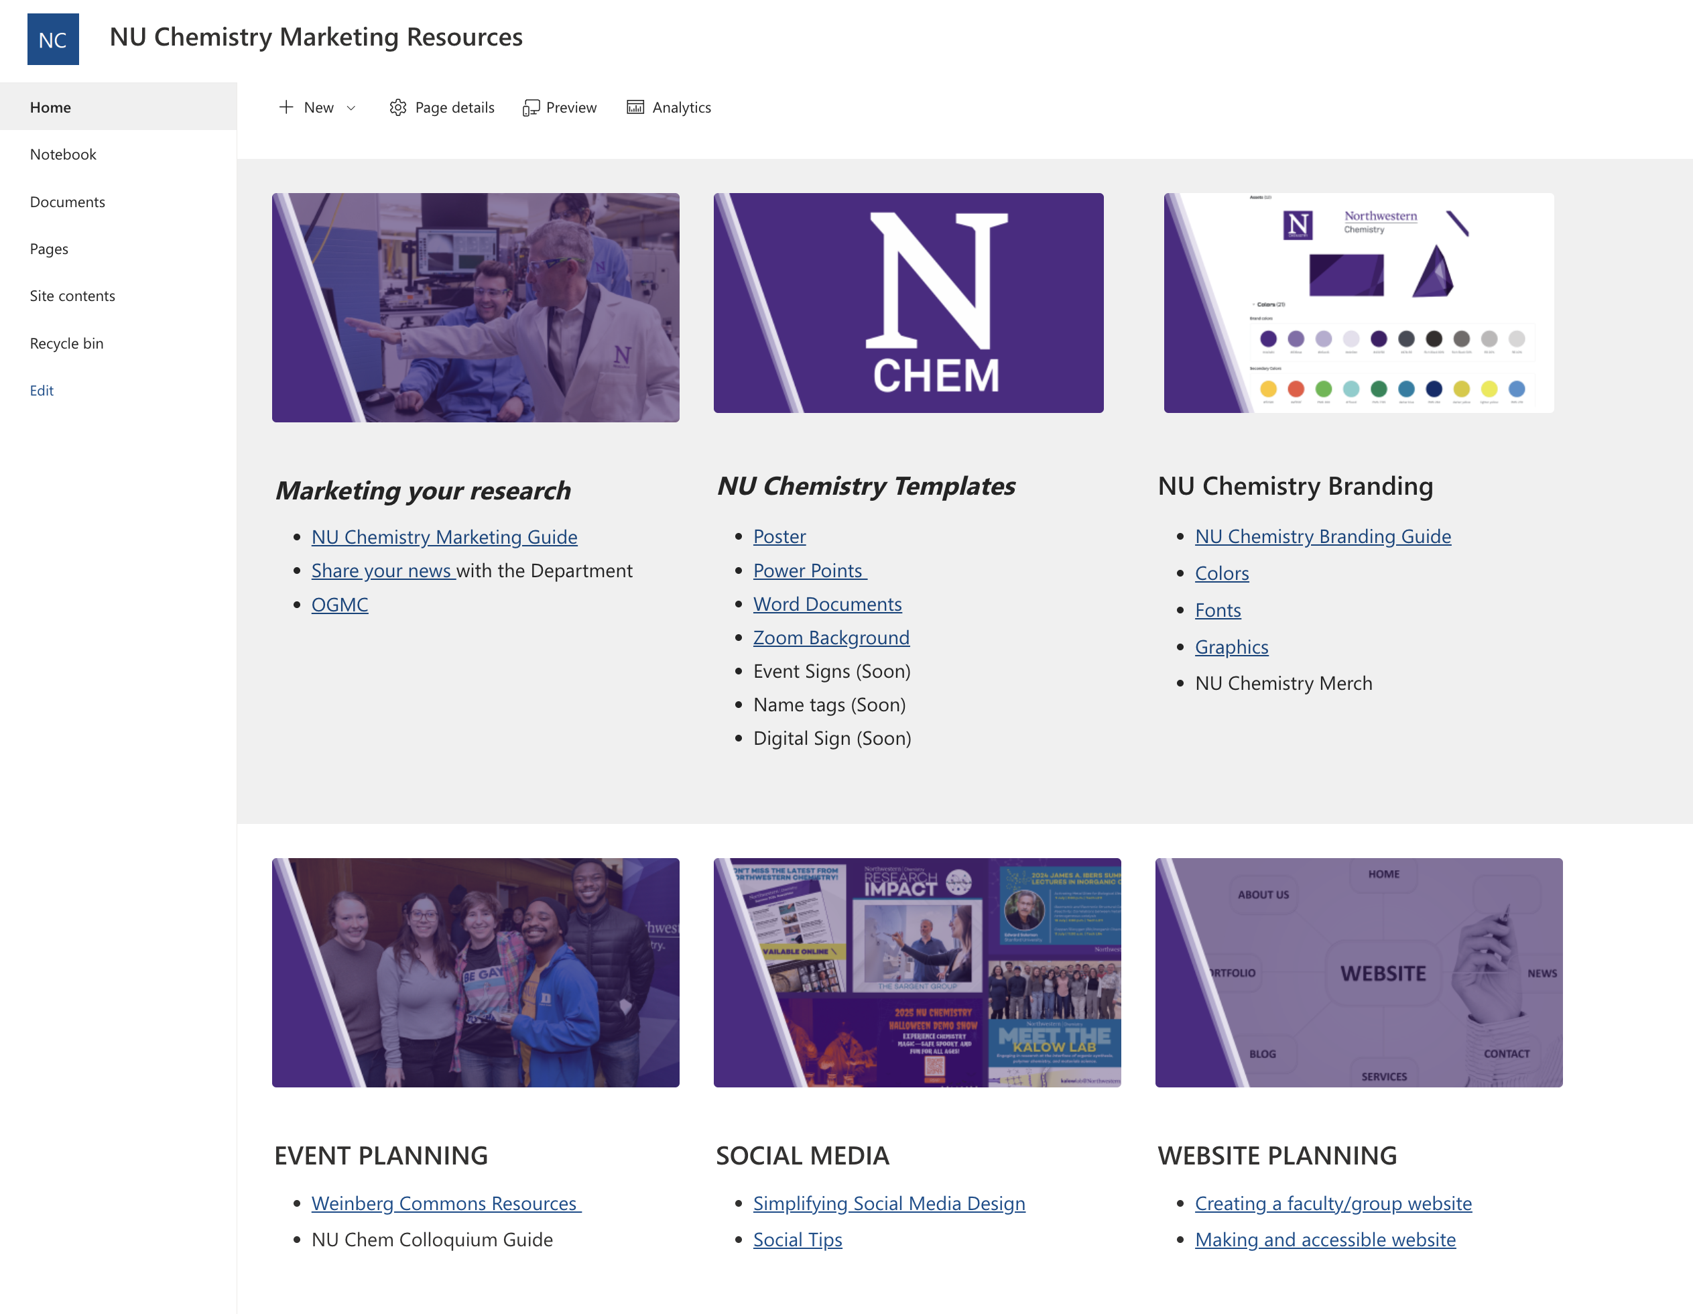1693x1314 pixels.
Task: Open the Fonts link
Action: (x=1218, y=610)
